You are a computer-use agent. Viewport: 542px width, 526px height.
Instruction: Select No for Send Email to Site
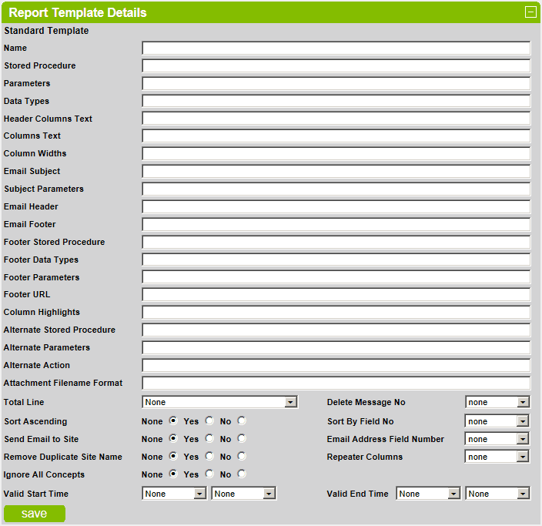242,438
